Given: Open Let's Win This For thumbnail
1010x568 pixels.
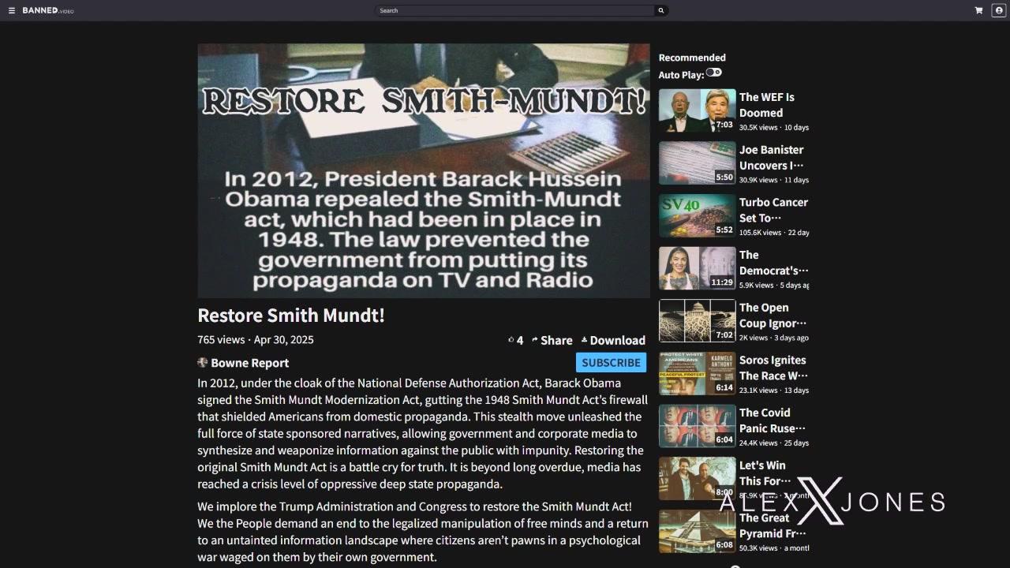Looking at the screenshot, I should pyautogui.click(x=697, y=479).
